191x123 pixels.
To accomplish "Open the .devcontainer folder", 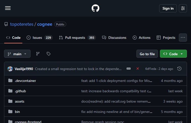I will (25, 81).
